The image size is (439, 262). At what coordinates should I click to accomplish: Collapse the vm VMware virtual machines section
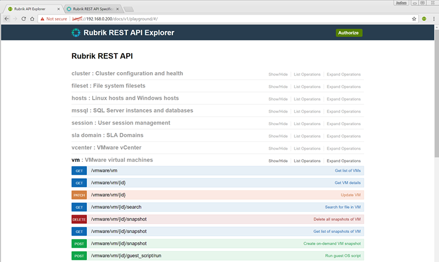[112, 160]
